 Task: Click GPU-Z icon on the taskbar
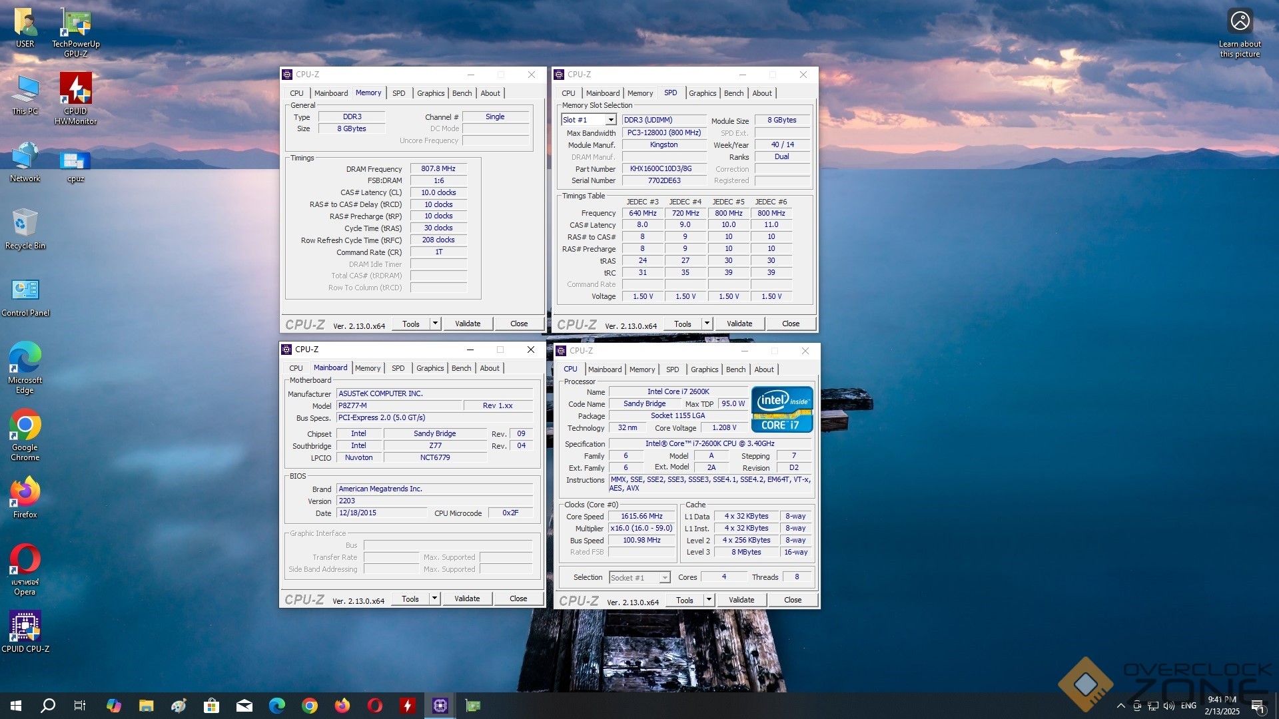coord(473,706)
